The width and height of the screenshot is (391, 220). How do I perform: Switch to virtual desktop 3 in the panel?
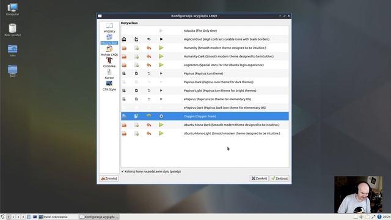(x=18, y=217)
